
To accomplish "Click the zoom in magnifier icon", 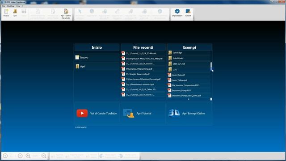I will pyautogui.click(x=28, y=156).
